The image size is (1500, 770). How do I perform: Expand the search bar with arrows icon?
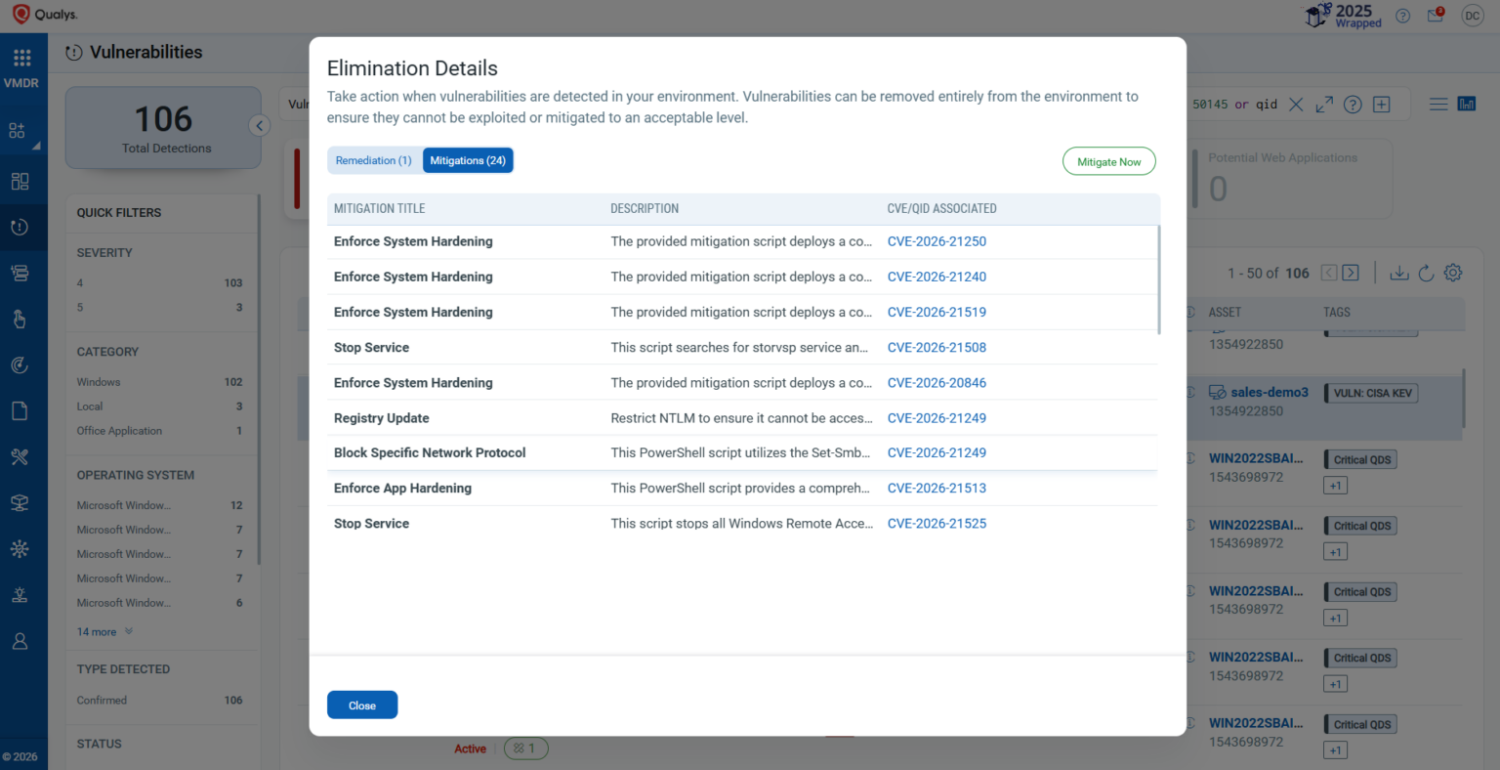tap(1324, 105)
